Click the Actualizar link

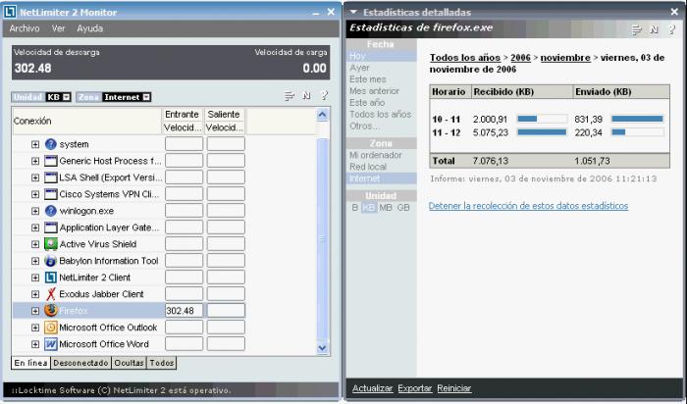(x=372, y=388)
